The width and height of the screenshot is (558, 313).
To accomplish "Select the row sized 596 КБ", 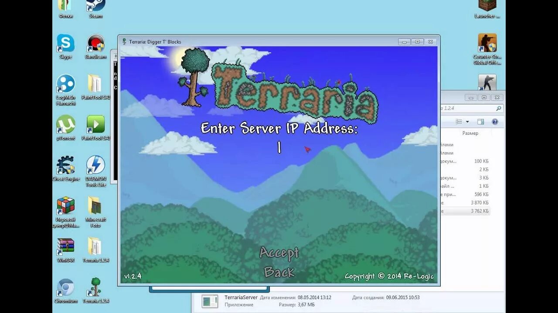I will (x=465, y=194).
